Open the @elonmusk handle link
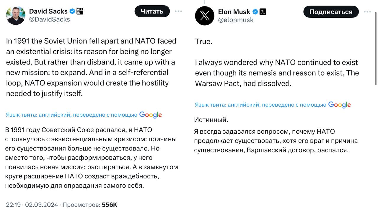This screenshot has height=212, width=378. pos(236,20)
